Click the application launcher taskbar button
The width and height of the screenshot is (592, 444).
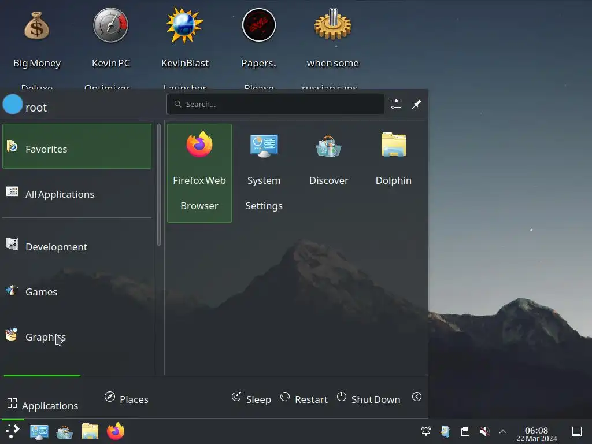point(13,431)
